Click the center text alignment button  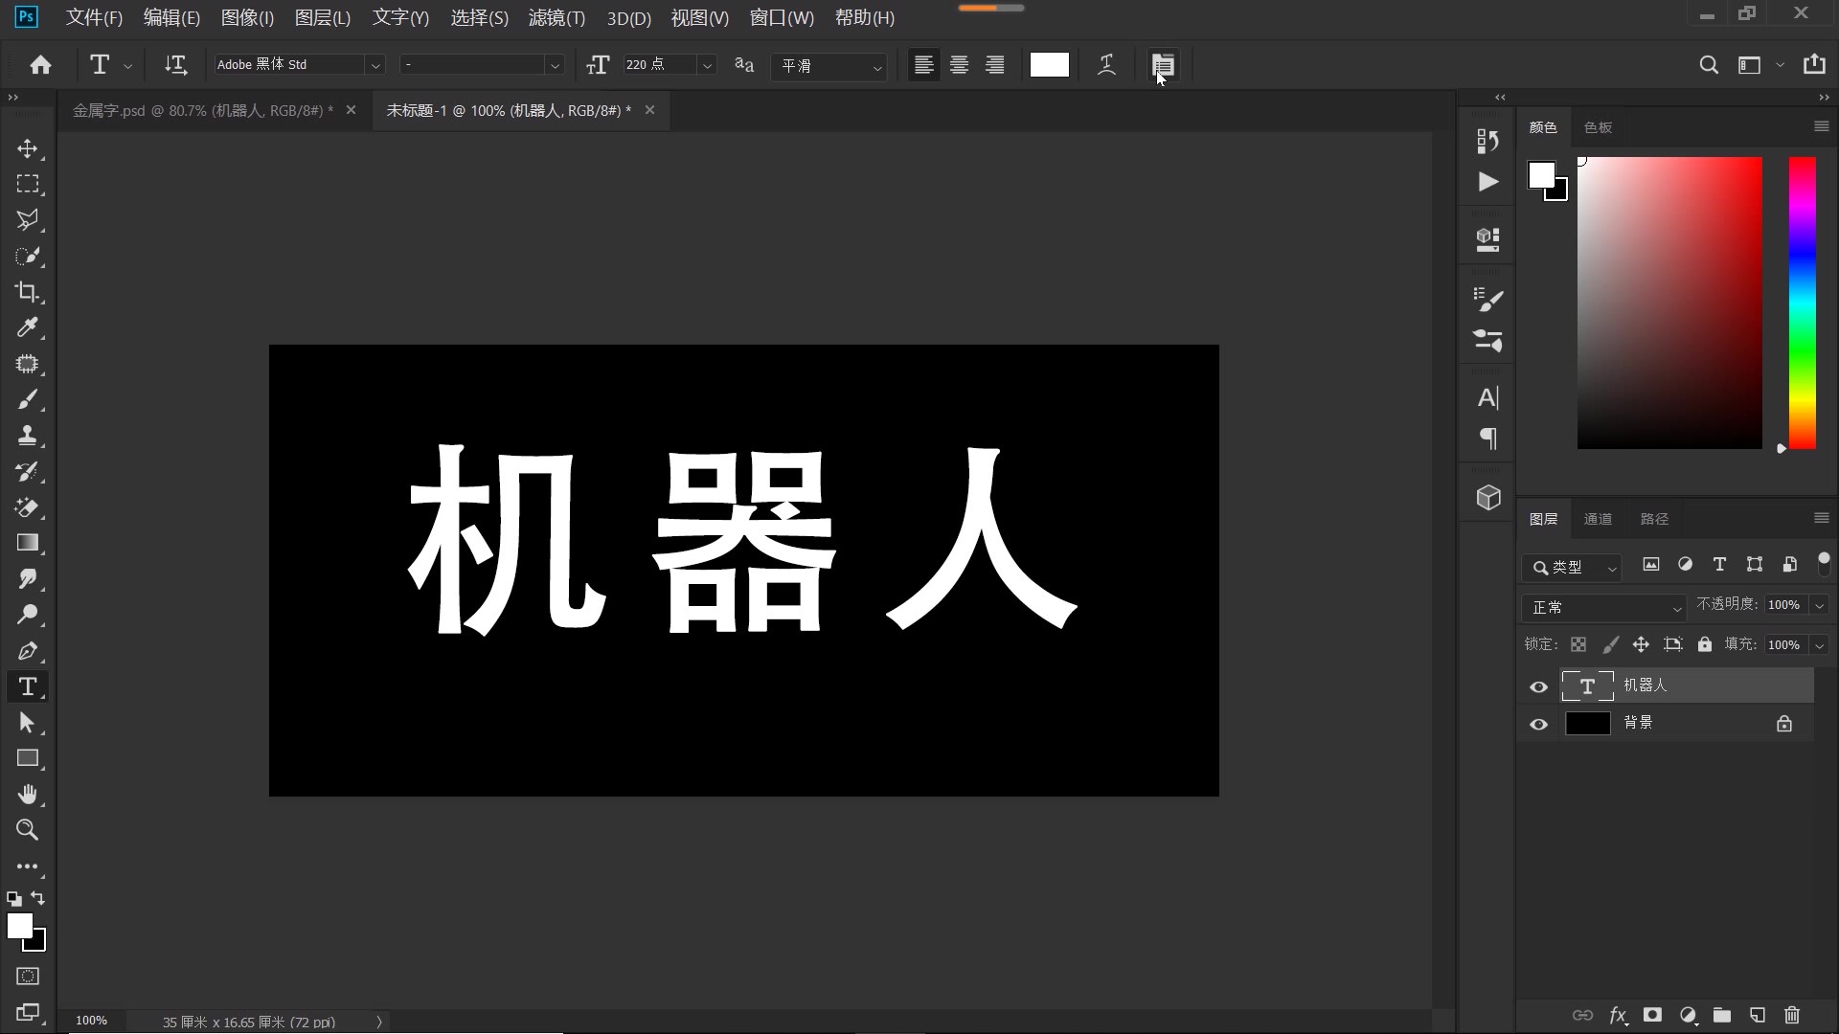pyautogui.click(x=958, y=64)
